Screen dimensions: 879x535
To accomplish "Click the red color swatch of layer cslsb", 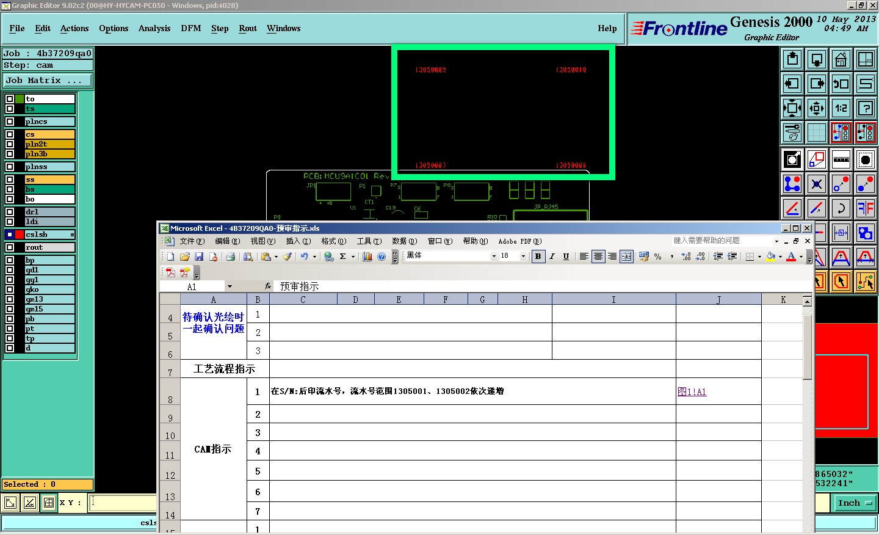I will tap(20, 235).
